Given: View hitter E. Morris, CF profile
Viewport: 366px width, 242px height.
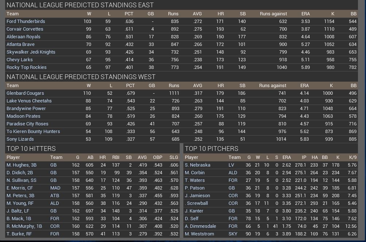Looking at the screenshot, I should click(x=20, y=188).
